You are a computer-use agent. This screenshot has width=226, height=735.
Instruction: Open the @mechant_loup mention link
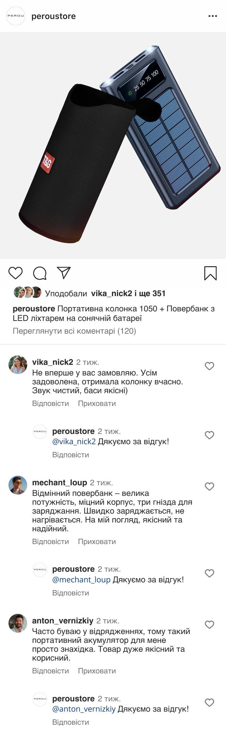(x=81, y=580)
